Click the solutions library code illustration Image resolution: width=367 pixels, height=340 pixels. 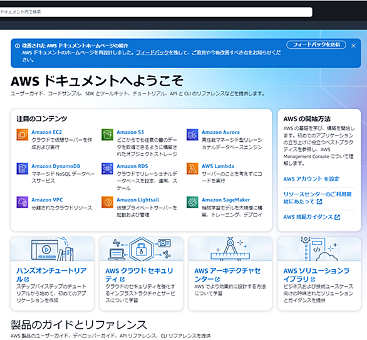[x=319, y=249]
